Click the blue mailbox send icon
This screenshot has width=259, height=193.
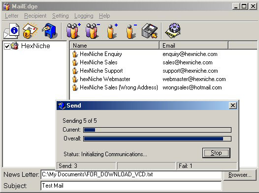tap(50, 30)
